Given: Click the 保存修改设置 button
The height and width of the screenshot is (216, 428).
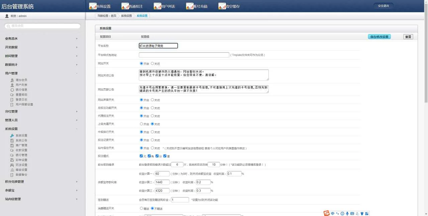Looking at the screenshot, I should [x=379, y=37].
